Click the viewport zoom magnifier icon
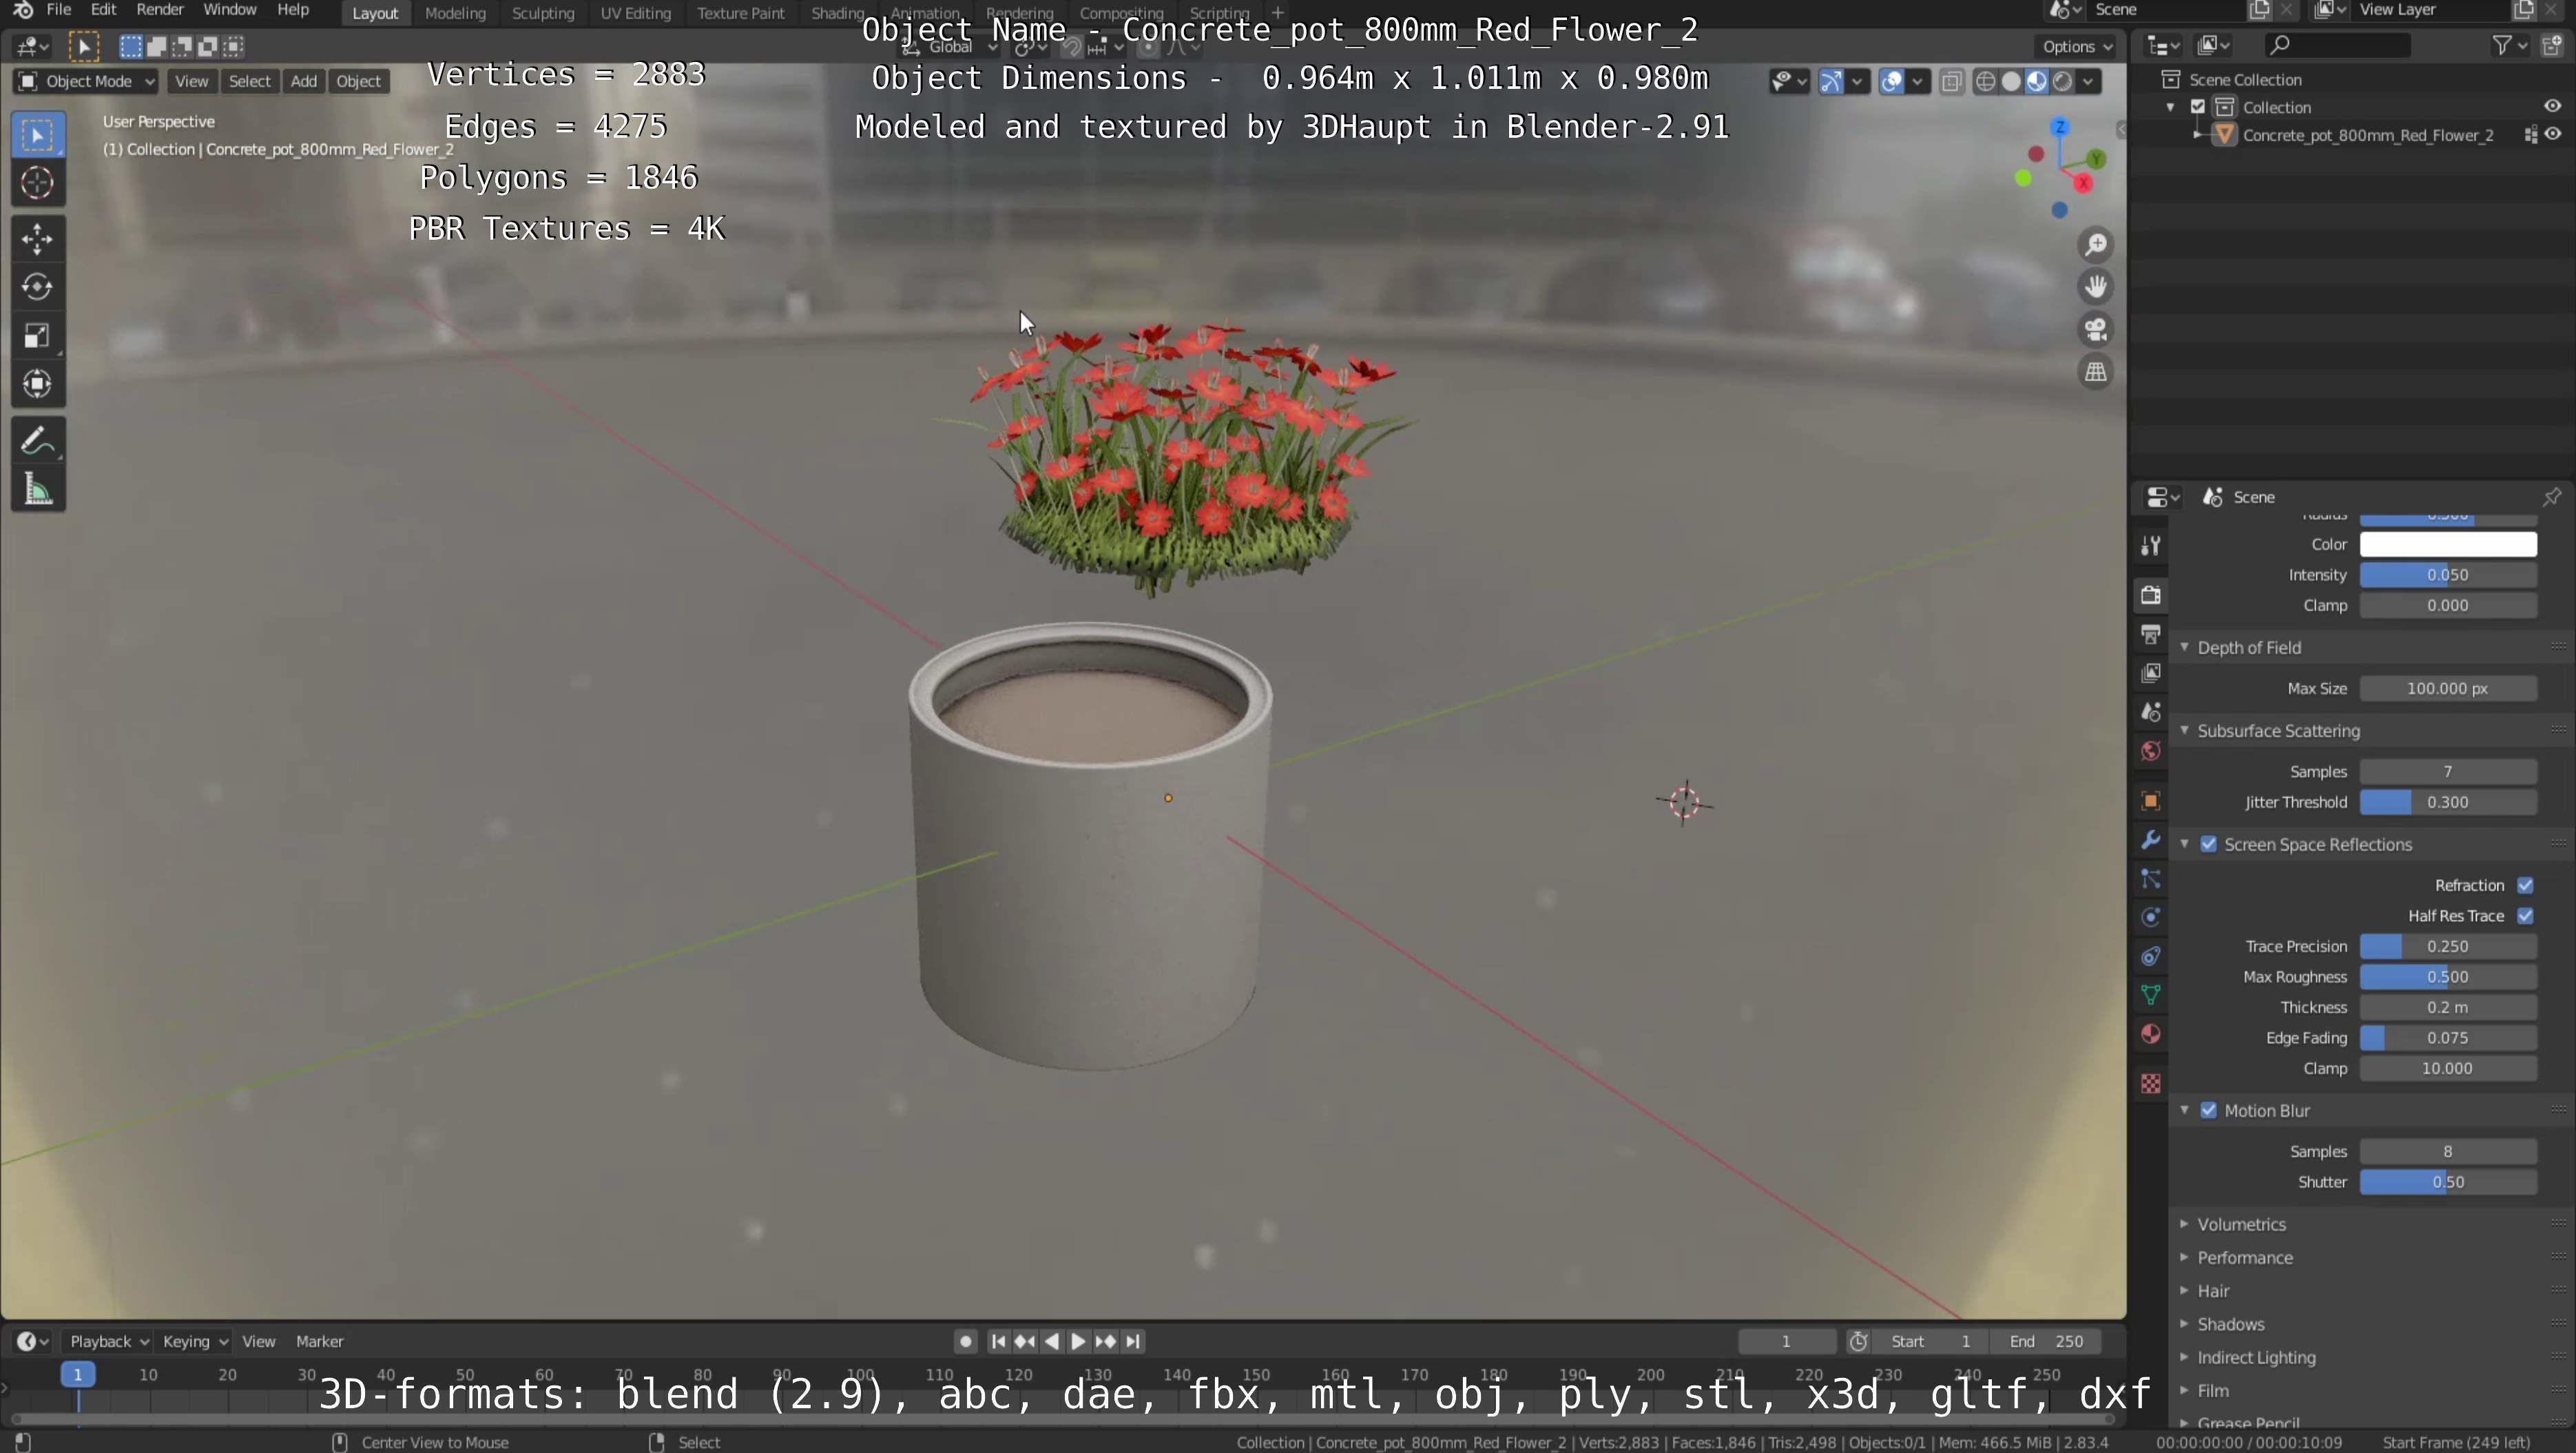The width and height of the screenshot is (2576, 1453). pos(2095,245)
